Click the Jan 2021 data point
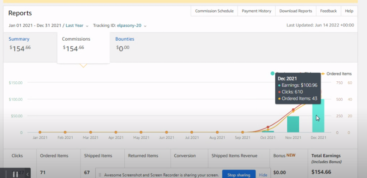The height and width of the screenshot is (178, 367). tap(40, 132)
